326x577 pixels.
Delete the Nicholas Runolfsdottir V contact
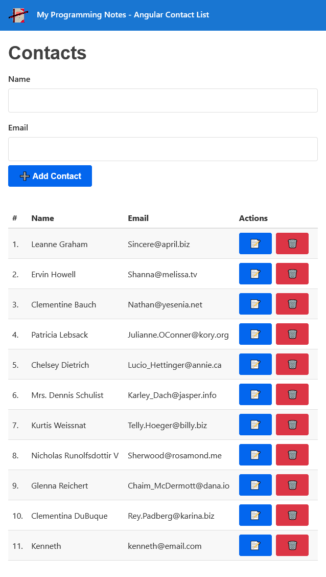click(x=292, y=455)
